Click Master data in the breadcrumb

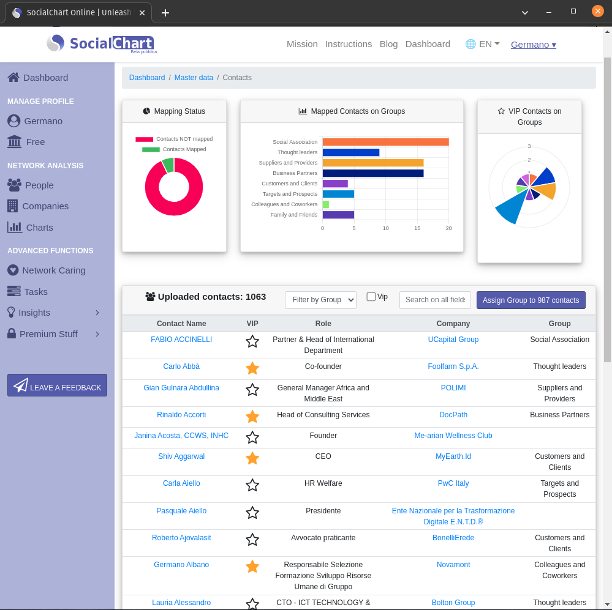(194, 78)
